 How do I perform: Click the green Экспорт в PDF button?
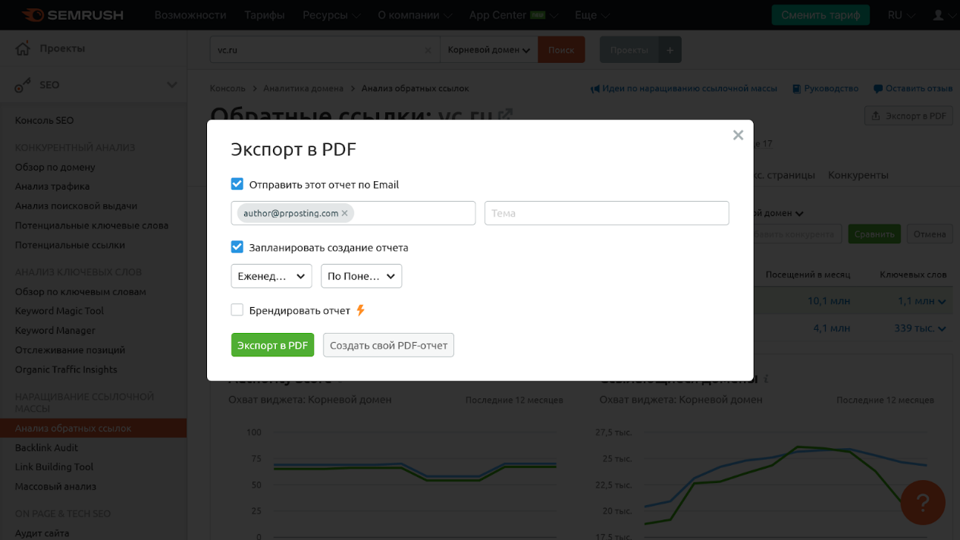(x=273, y=345)
